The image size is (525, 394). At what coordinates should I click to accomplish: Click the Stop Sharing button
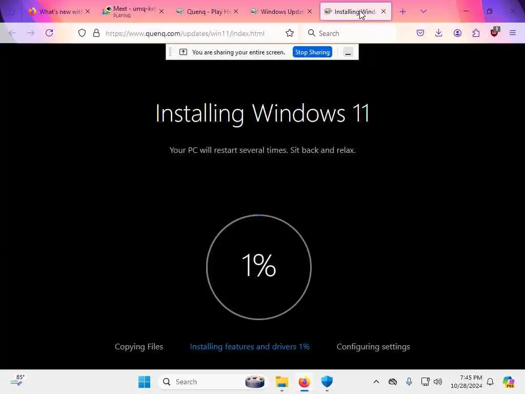312,52
